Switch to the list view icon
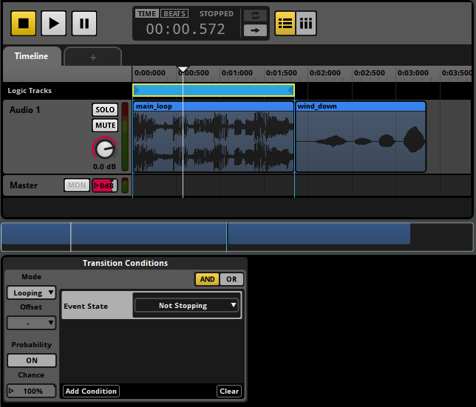Viewport: 476px width, 407px height. point(285,23)
